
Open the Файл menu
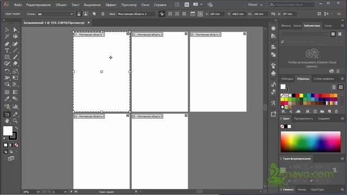pyautogui.click(x=18, y=5)
